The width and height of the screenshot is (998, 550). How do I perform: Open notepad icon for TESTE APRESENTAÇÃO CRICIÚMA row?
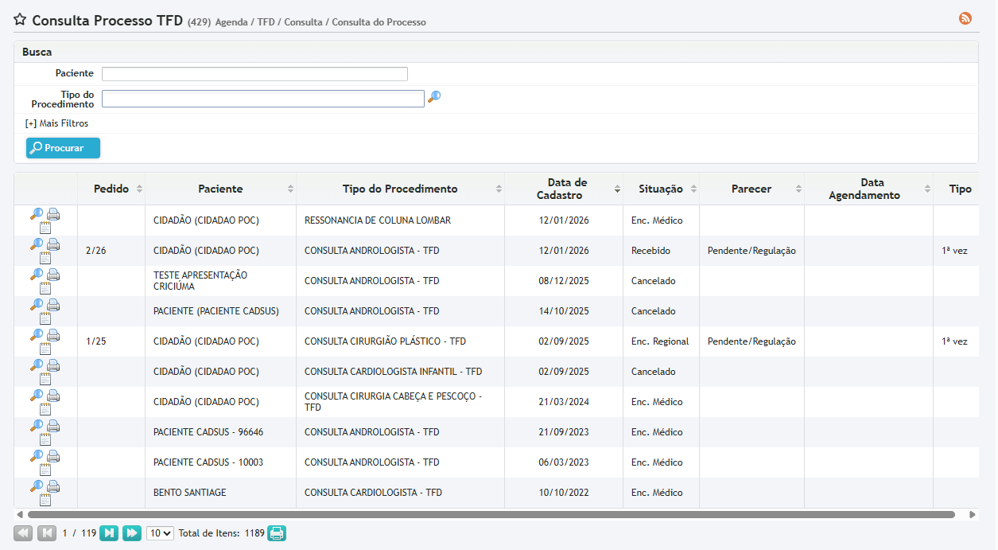(45, 288)
